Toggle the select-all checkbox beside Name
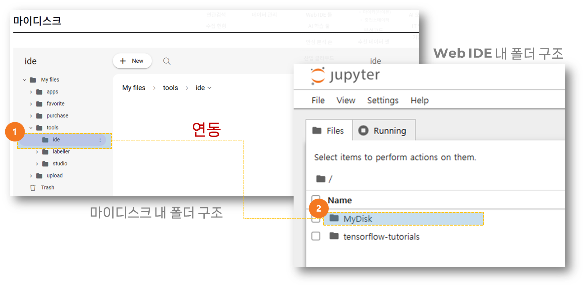 (x=316, y=199)
